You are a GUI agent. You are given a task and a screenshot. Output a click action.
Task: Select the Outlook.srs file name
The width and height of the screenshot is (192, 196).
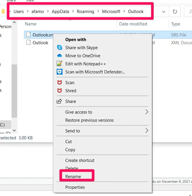(43, 35)
